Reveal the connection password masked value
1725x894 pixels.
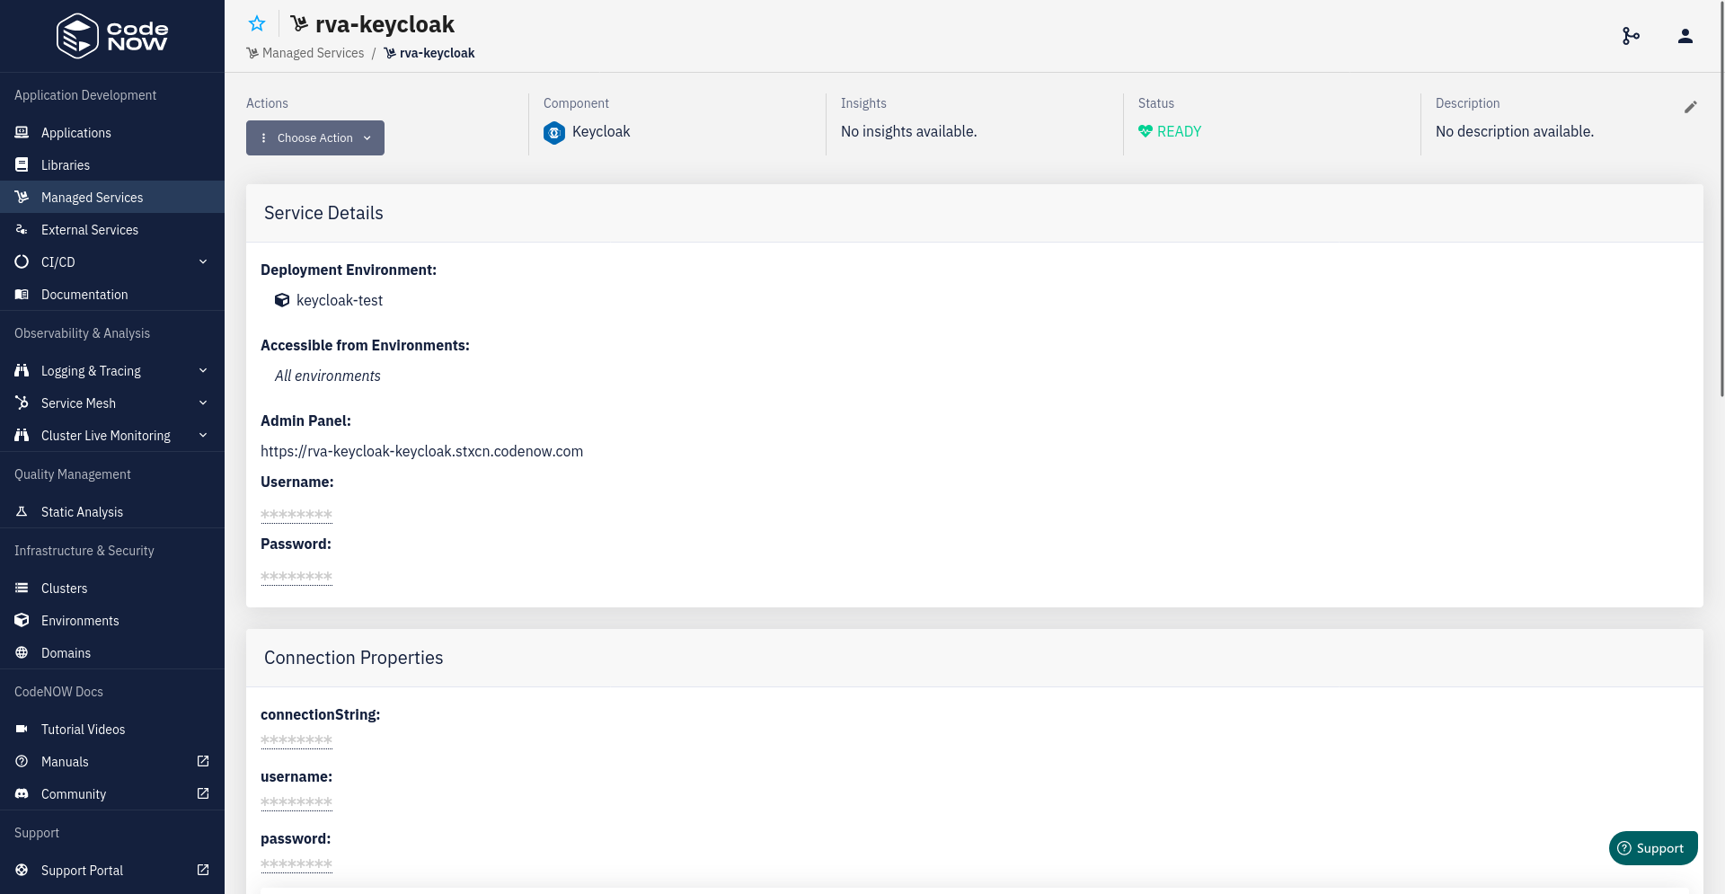(296, 864)
